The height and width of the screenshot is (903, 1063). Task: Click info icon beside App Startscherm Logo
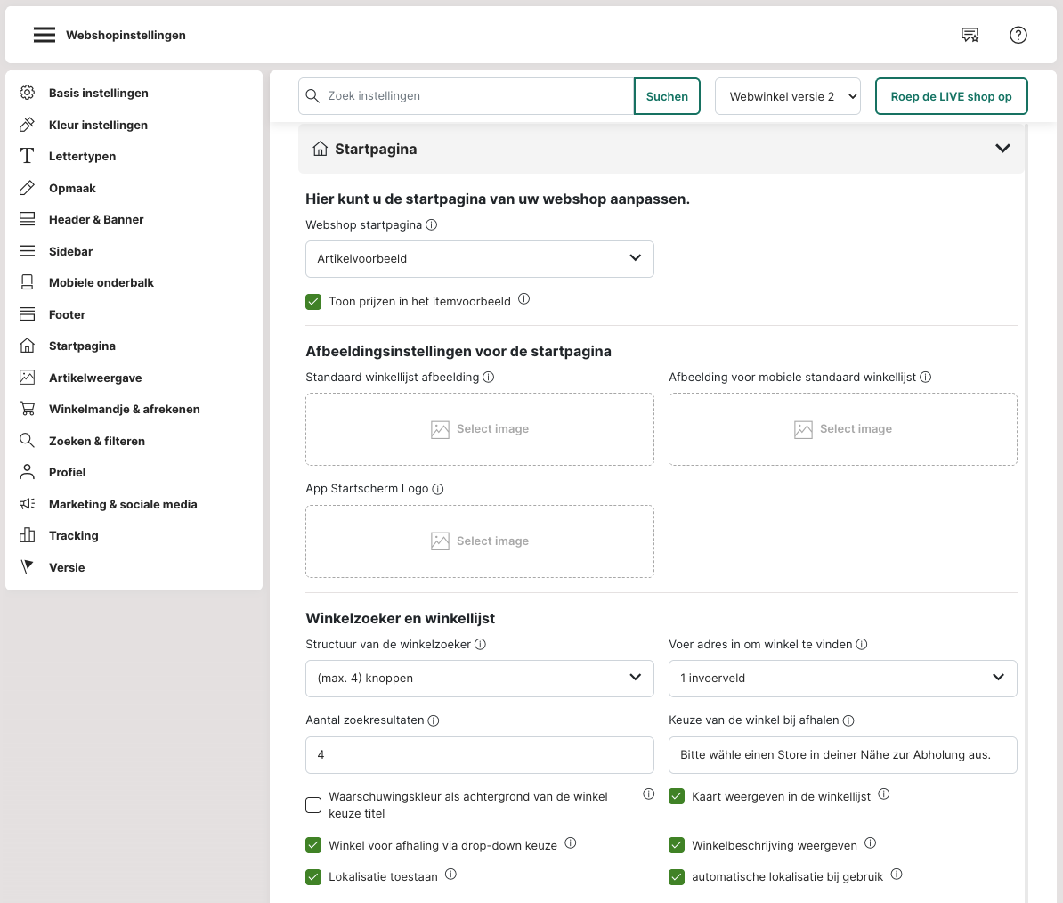click(x=438, y=489)
